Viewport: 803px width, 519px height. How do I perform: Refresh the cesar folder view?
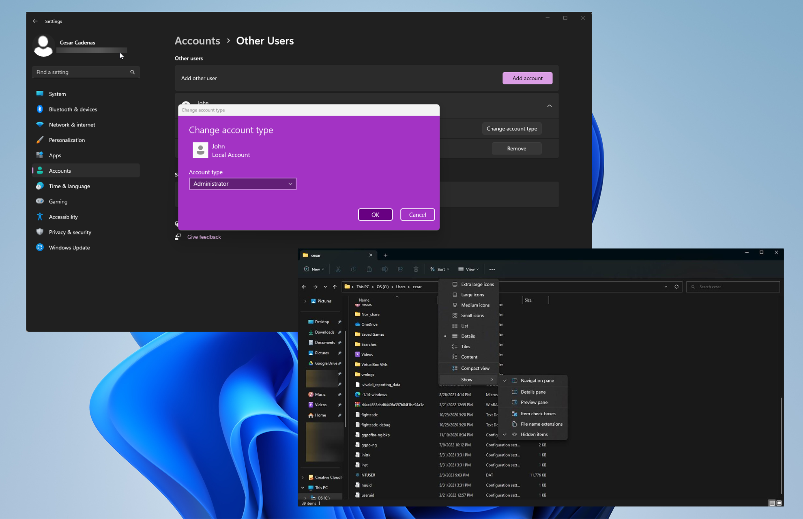point(676,287)
